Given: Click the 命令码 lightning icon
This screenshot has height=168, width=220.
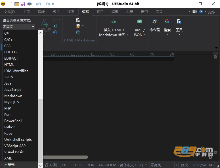Looking at the screenshot, I should pos(155,22).
